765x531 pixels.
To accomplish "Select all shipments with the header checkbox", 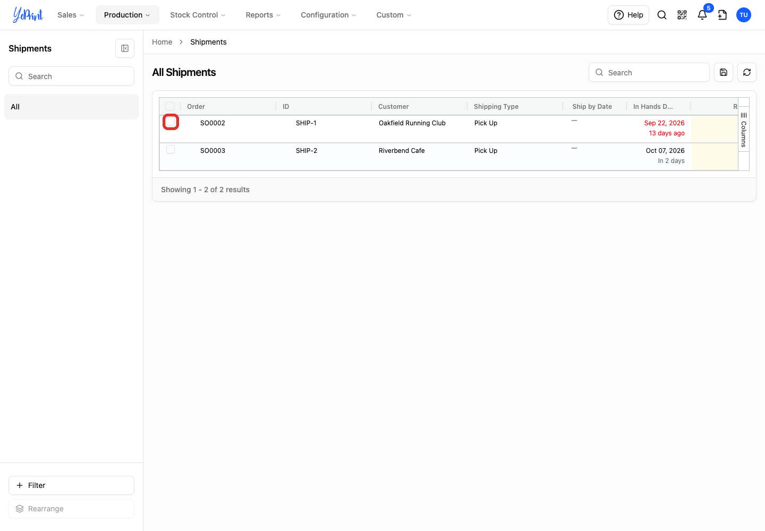I will (170, 106).
